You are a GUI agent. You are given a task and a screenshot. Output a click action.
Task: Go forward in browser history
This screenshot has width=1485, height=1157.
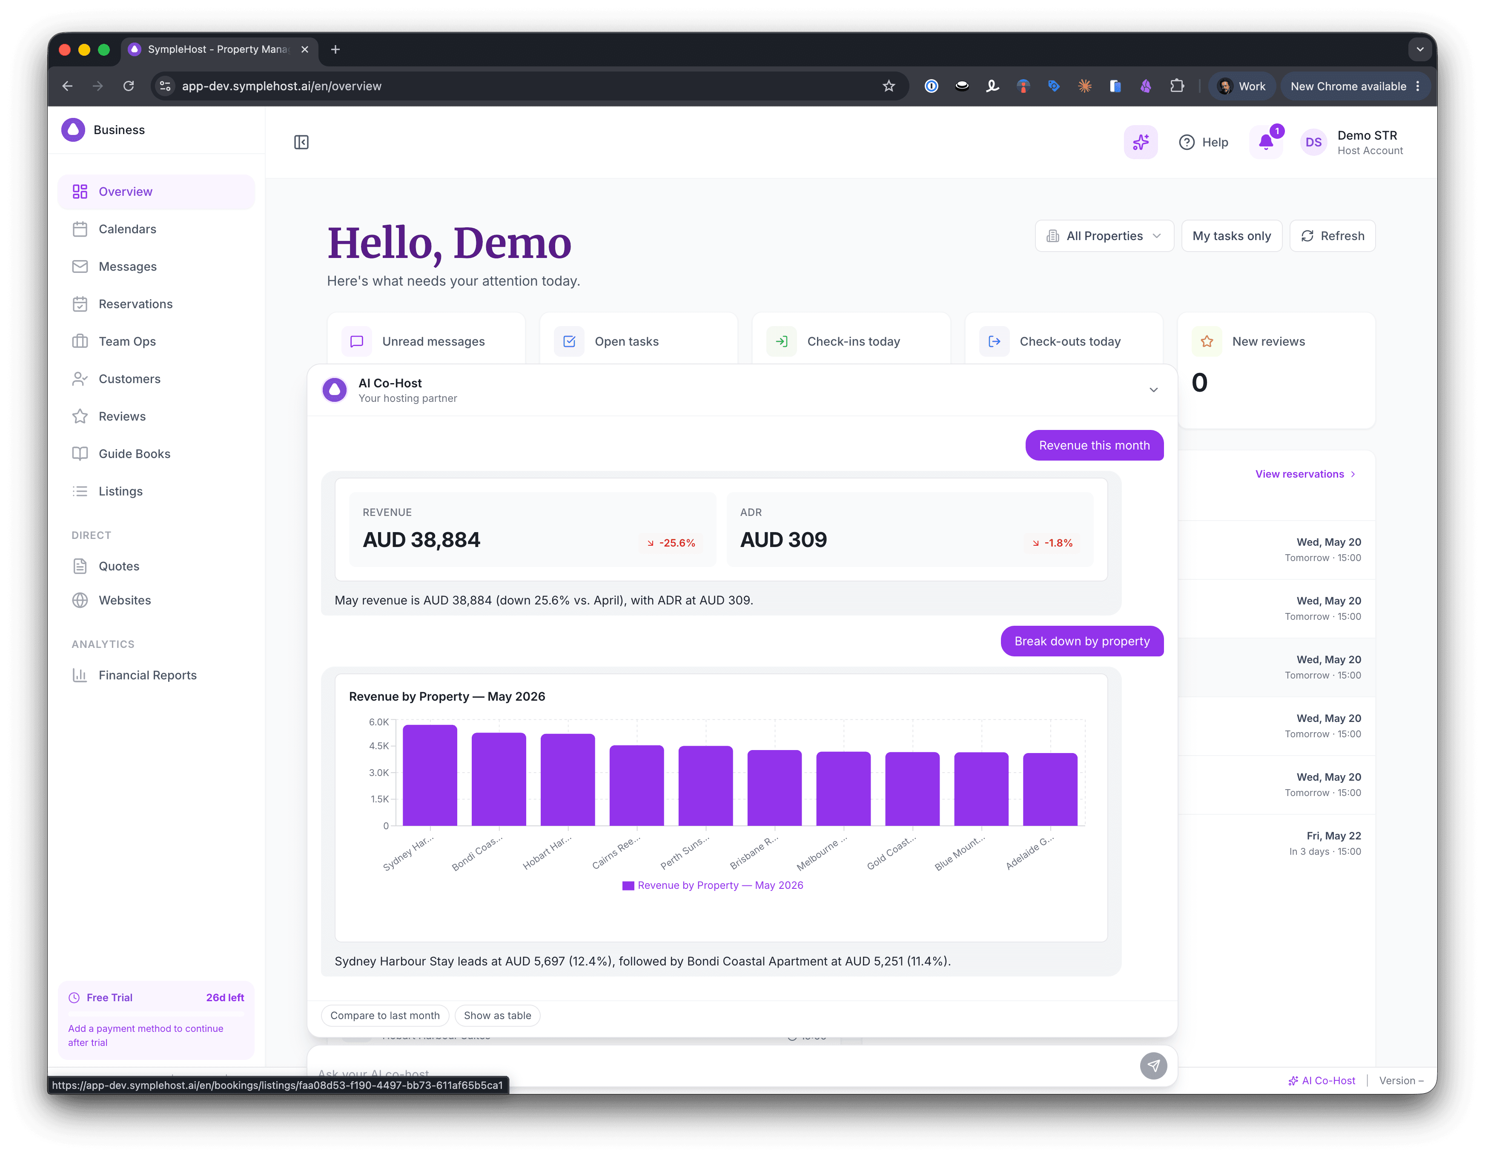98,86
